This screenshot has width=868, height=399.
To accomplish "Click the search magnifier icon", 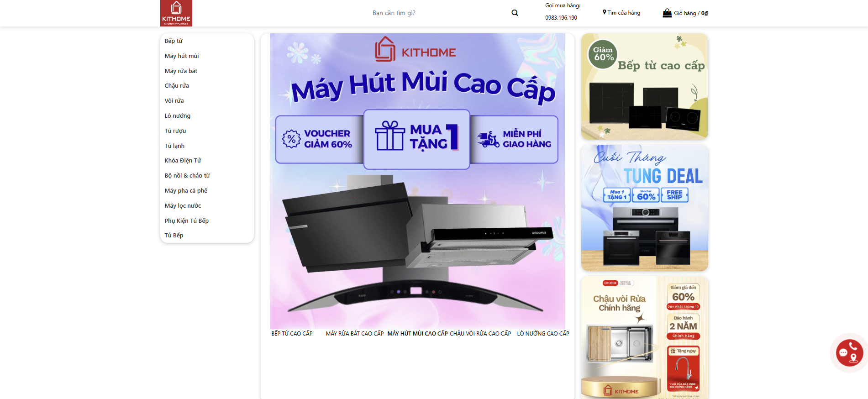I will click(x=515, y=13).
